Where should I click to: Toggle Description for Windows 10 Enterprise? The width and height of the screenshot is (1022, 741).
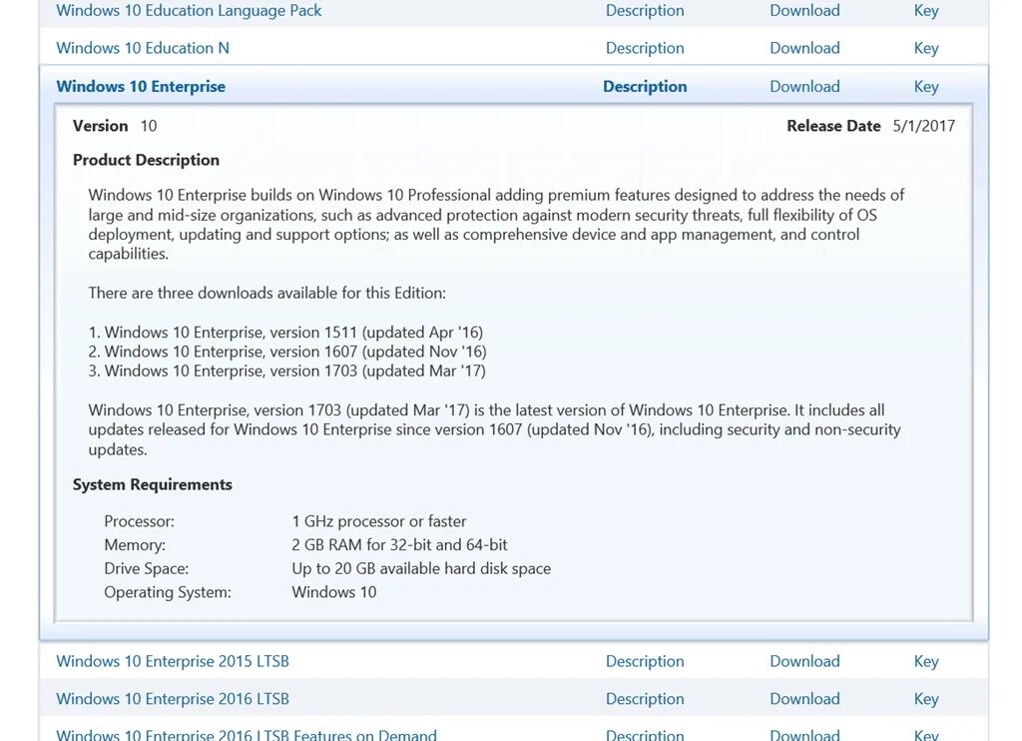(x=645, y=86)
